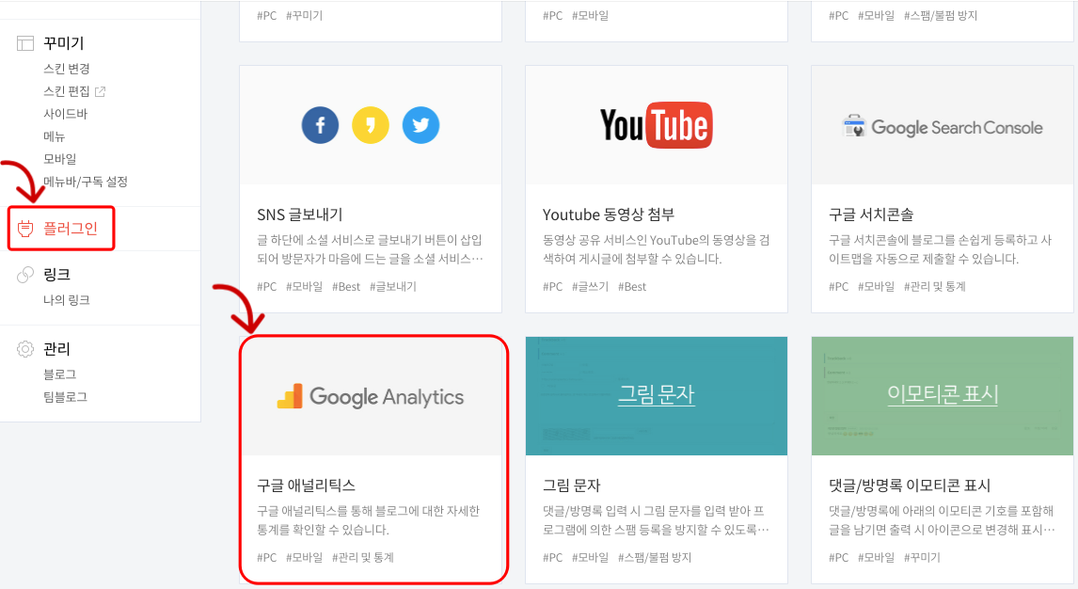Go to 모바일 settings in sidebar
The image size is (1078, 589).
click(x=60, y=159)
